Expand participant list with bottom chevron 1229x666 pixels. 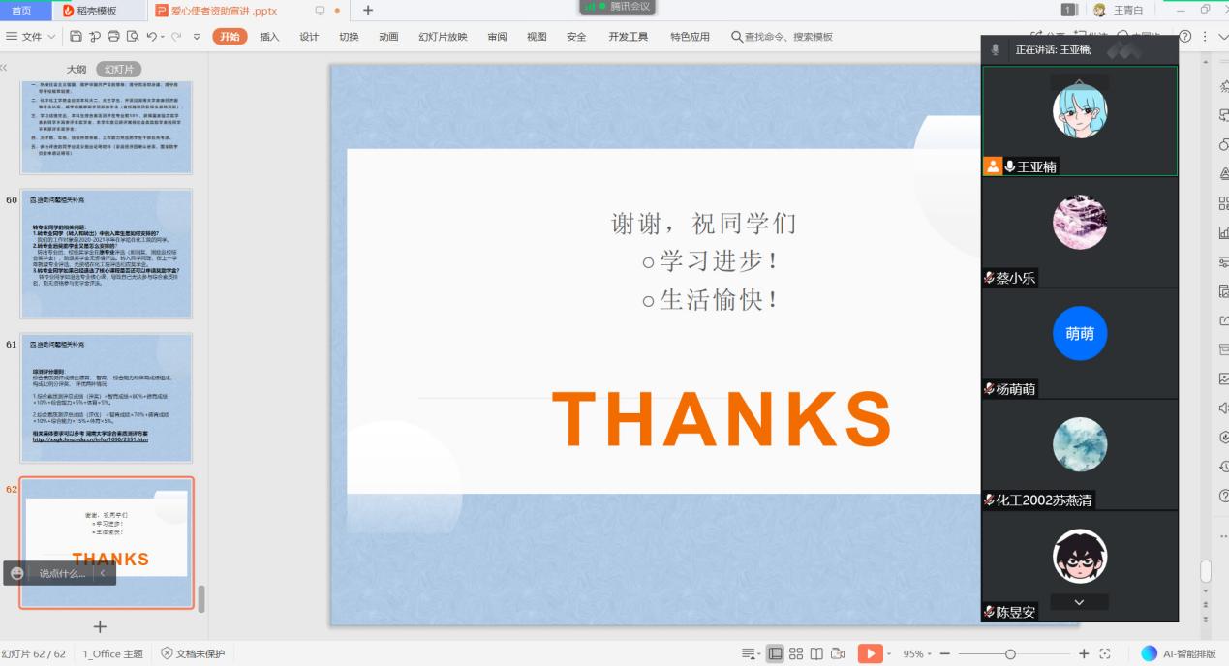1079,602
